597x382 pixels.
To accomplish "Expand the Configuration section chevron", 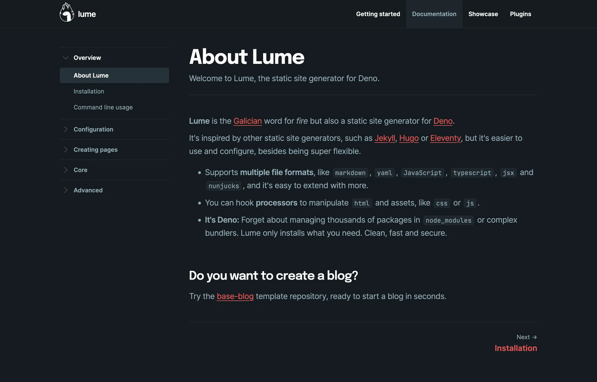I will [66, 129].
